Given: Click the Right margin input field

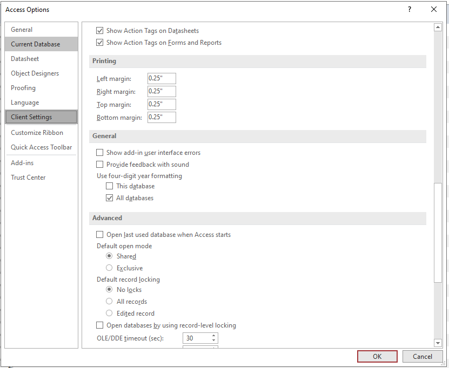Looking at the screenshot, I should click(162, 92).
